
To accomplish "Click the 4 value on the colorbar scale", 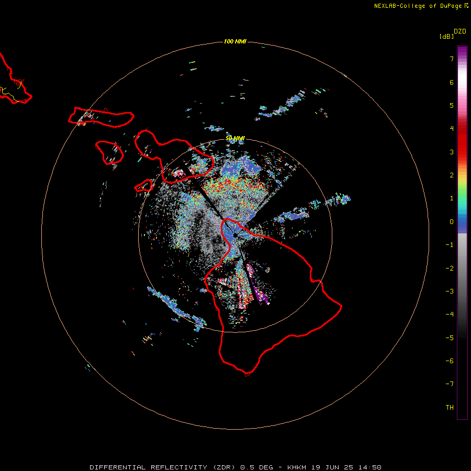I will coord(452,129).
